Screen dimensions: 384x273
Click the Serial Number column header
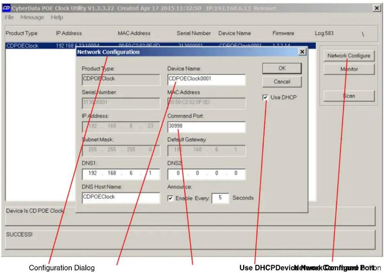pyautogui.click(x=194, y=33)
